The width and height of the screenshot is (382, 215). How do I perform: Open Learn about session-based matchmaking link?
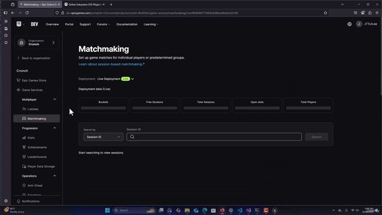click(x=112, y=64)
